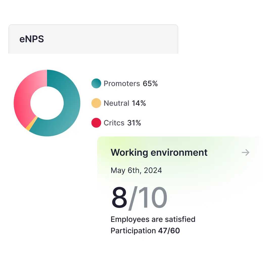
Task: Click the 8/10 satisfaction score
Action: click(139, 198)
